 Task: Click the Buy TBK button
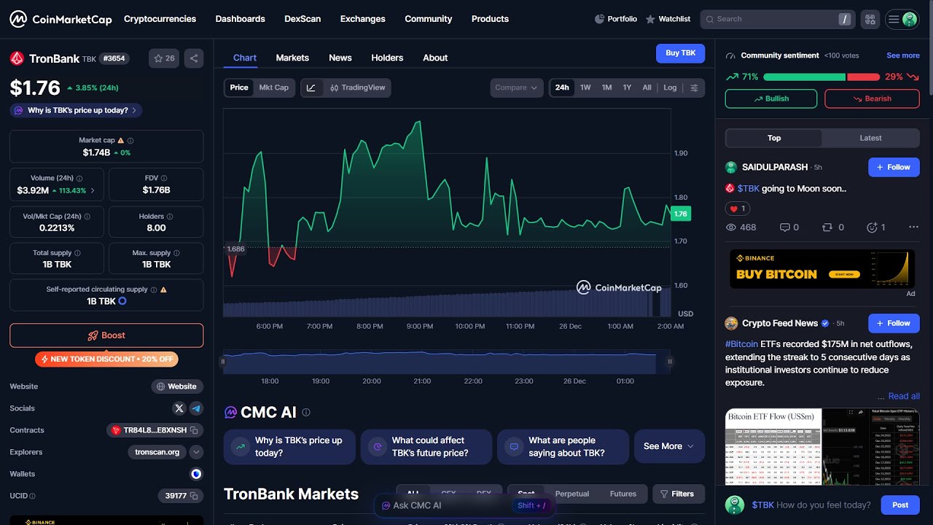pyautogui.click(x=680, y=53)
